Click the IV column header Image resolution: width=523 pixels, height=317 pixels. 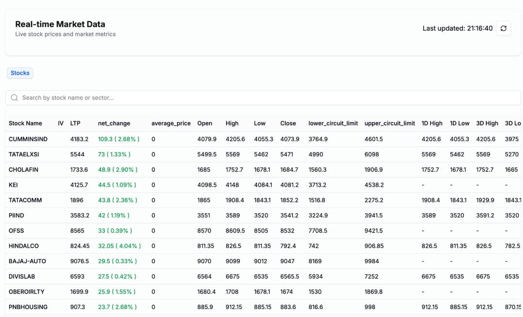pos(61,123)
